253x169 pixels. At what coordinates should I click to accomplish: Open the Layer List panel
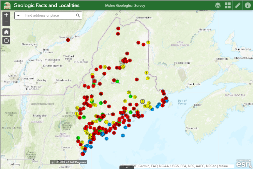(x=218, y=5)
